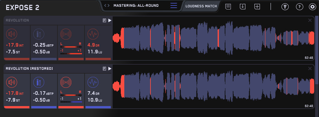Click stereo field icon in Revolution [Restored]
The image size is (319, 117).
click(x=66, y=82)
